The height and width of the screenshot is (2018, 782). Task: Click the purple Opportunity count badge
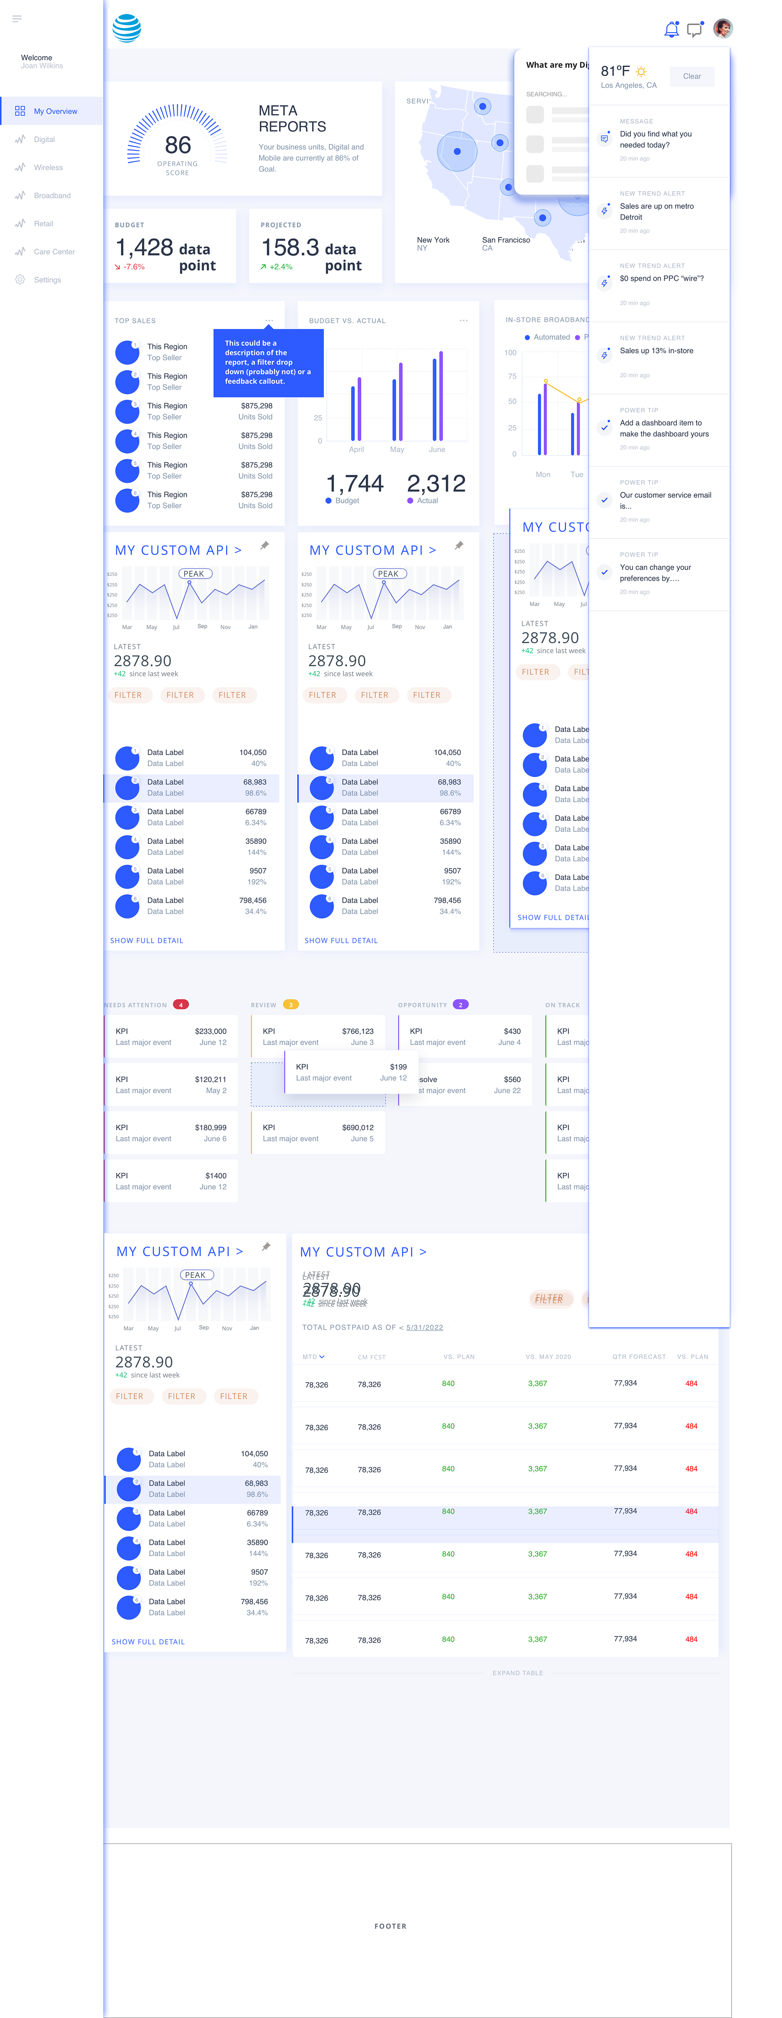(x=460, y=1004)
